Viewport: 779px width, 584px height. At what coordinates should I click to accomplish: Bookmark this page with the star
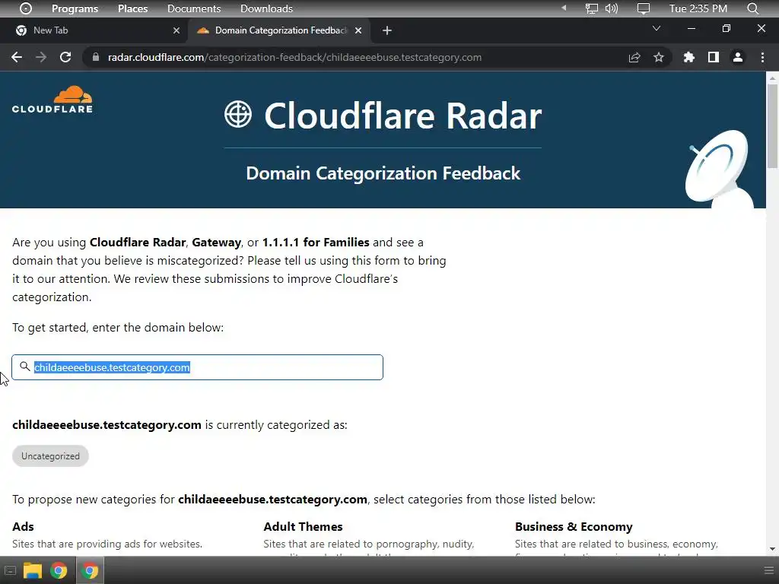click(659, 57)
